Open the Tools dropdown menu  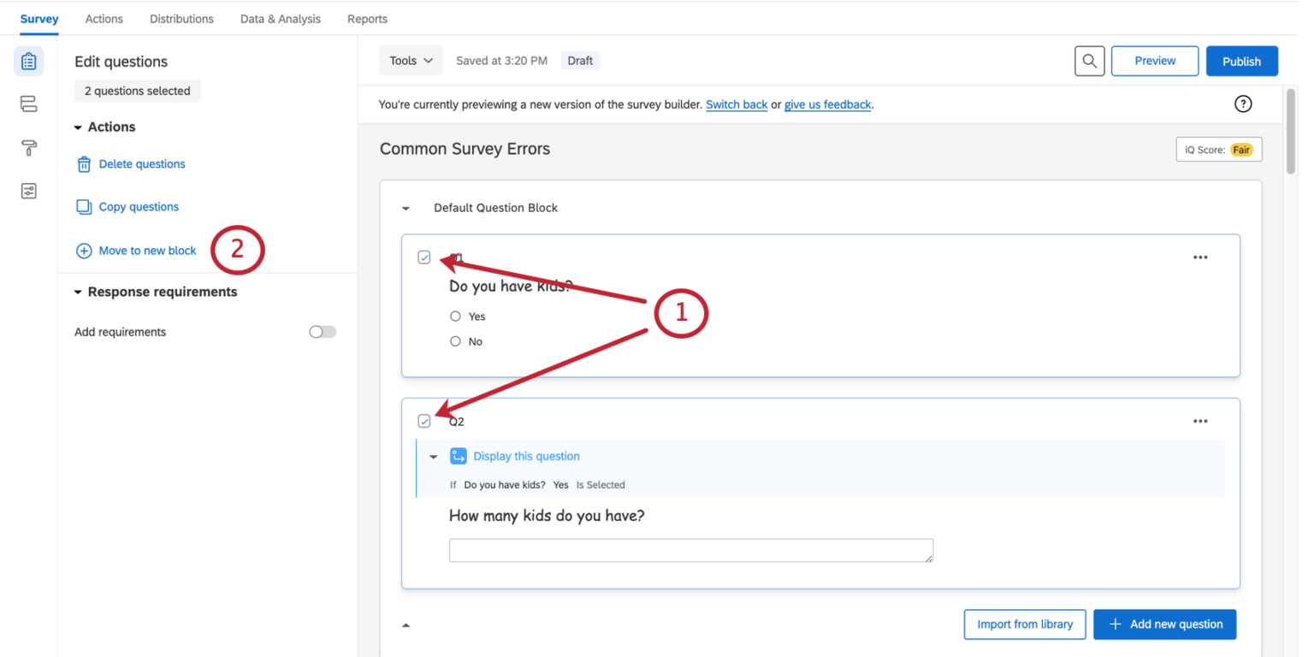[x=411, y=60]
